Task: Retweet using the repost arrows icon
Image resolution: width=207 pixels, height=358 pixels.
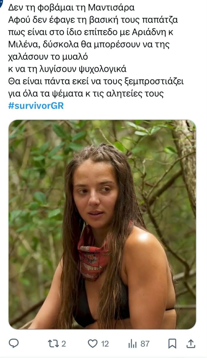Action: pyautogui.click(x=53, y=344)
